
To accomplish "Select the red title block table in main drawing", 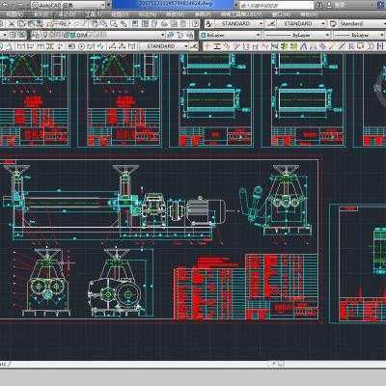I will point(282,287).
